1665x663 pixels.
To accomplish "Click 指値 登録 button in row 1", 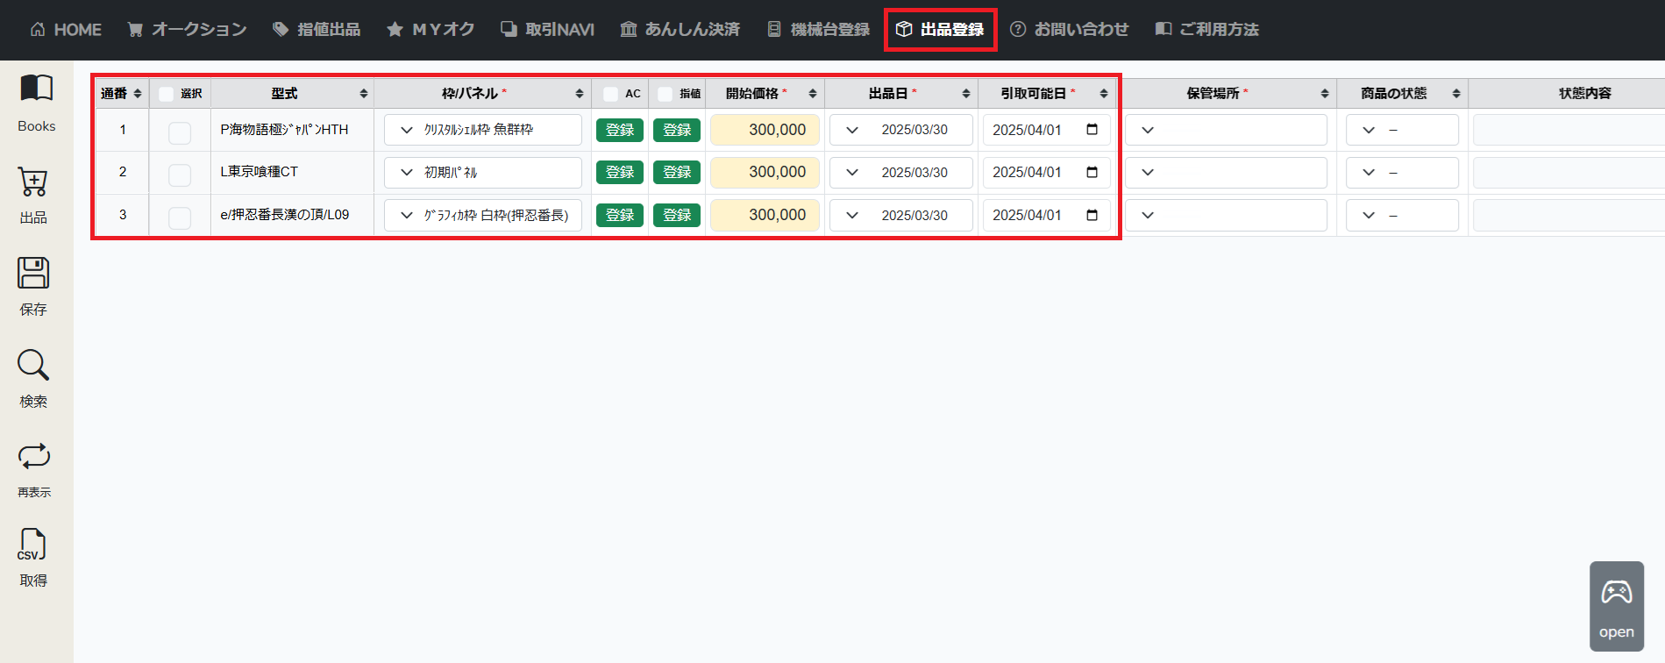I will (677, 130).
